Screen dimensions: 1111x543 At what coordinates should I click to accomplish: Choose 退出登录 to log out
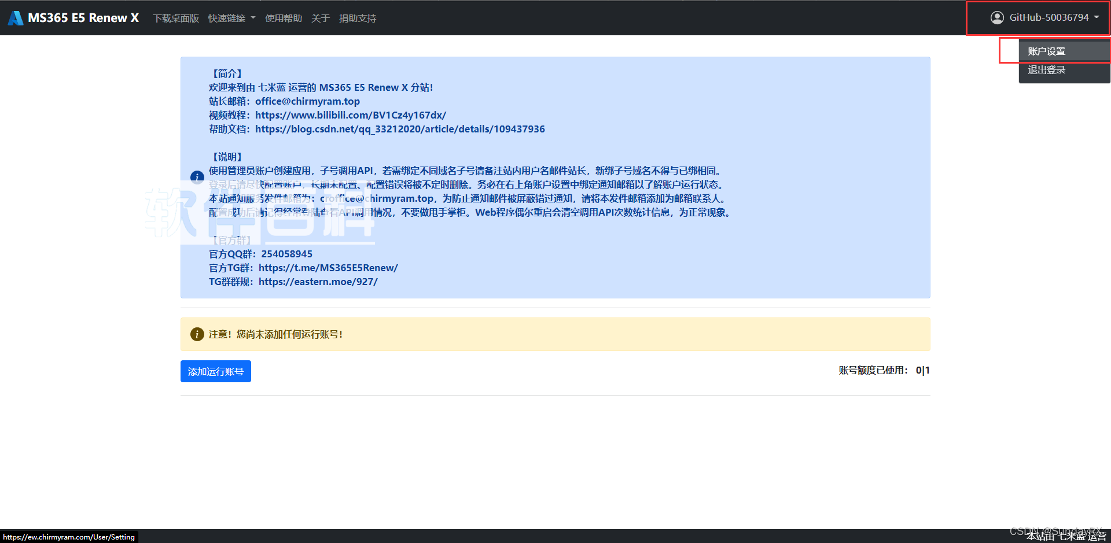1046,70
